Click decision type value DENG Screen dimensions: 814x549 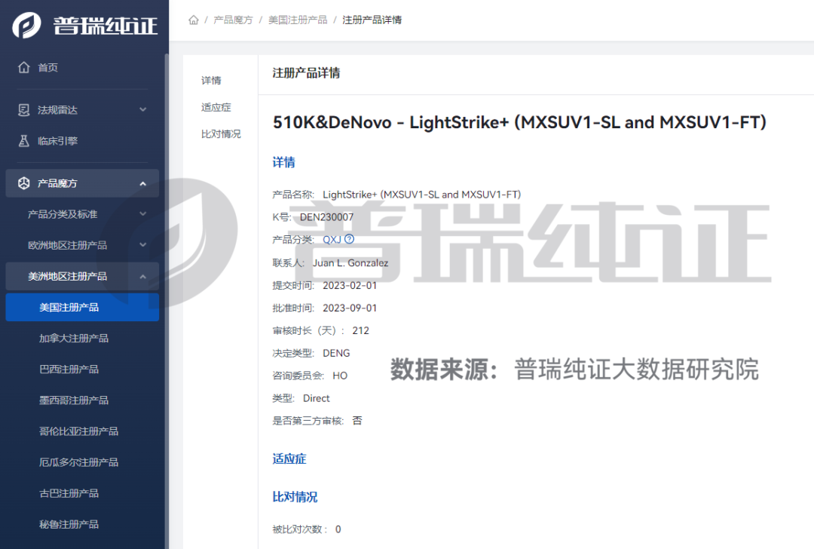(x=336, y=353)
